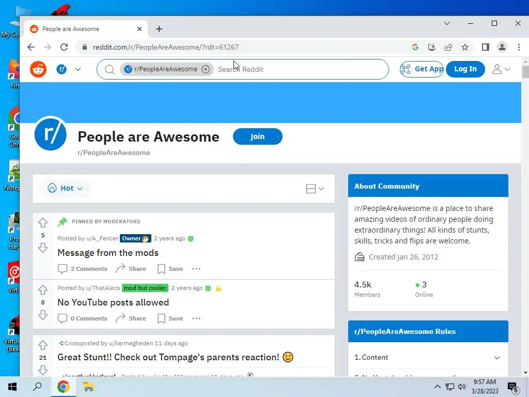529x397 pixels.
Task: Go back using browser back arrow
Action: (x=31, y=47)
